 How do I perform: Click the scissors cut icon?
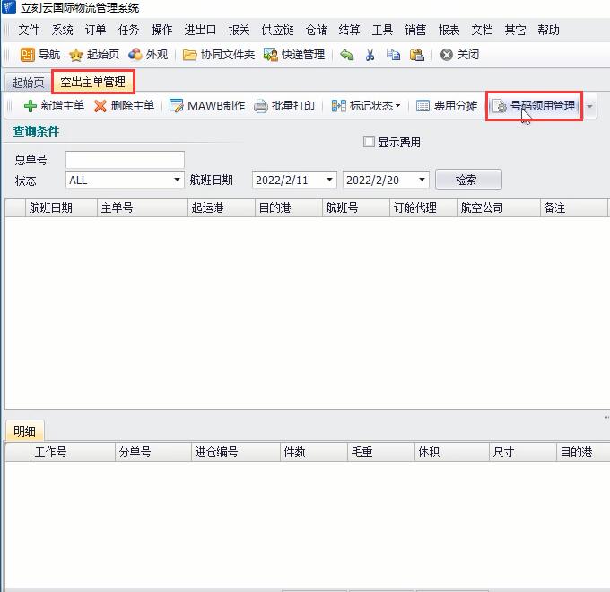370,55
